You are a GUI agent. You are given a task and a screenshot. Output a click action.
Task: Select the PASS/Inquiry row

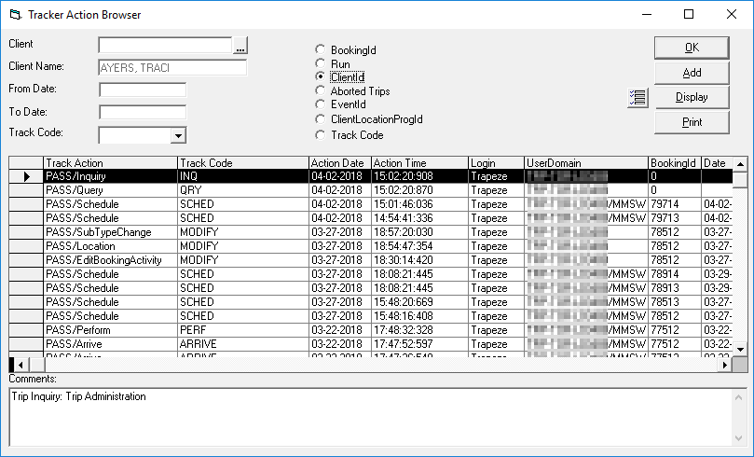pos(370,176)
